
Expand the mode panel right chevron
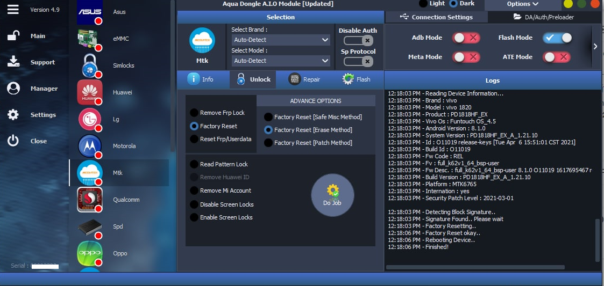pos(595,47)
